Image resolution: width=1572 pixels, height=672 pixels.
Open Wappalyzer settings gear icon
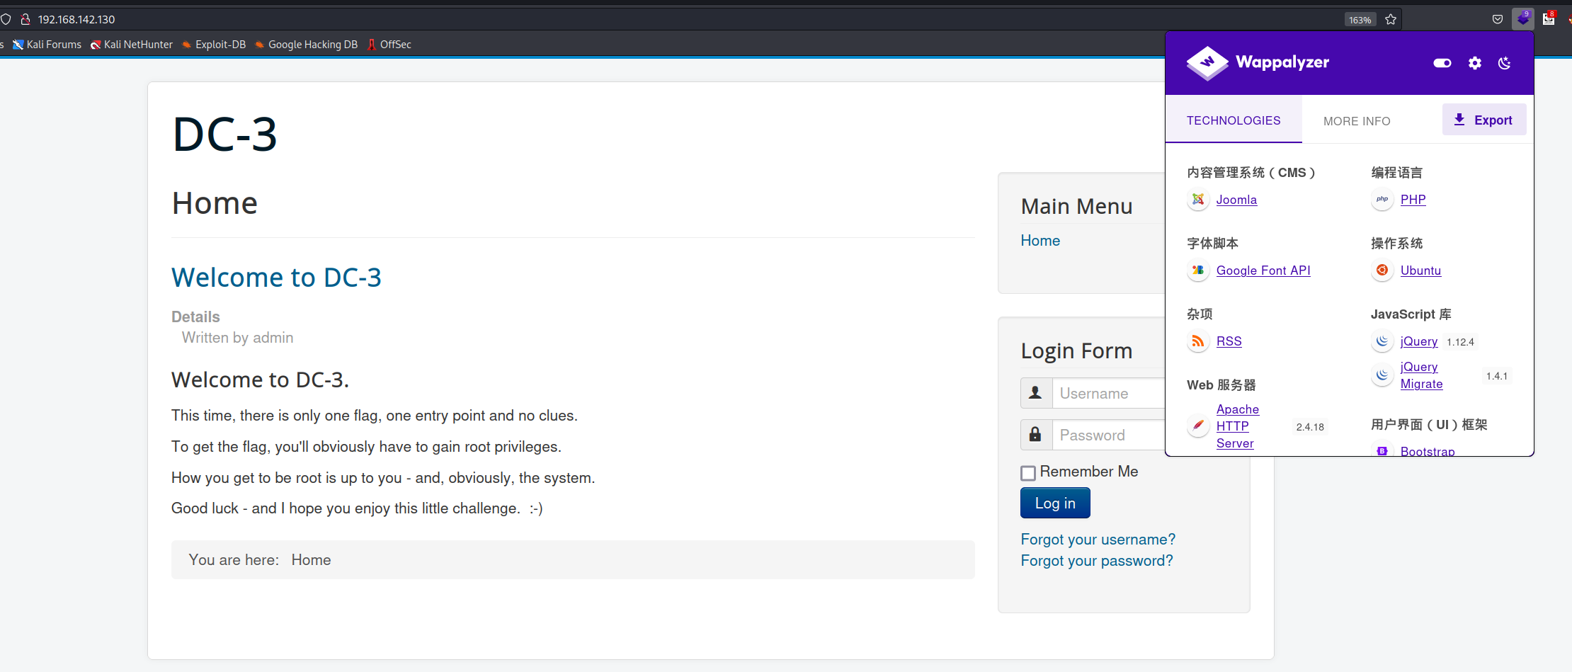click(x=1474, y=63)
